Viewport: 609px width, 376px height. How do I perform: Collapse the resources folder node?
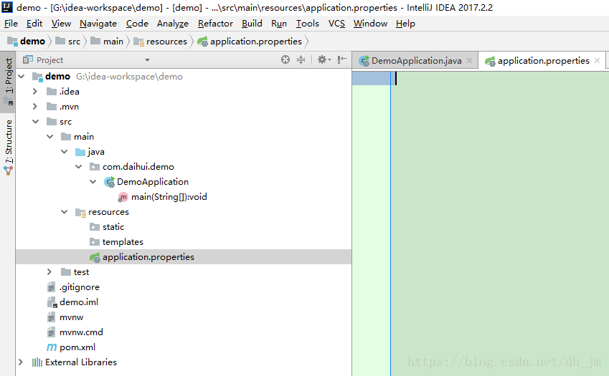pyautogui.click(x=65, y=212)
